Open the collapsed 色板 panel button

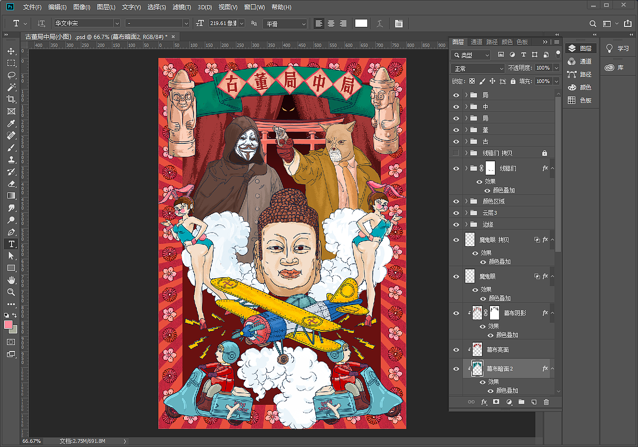tap(580, 100)
